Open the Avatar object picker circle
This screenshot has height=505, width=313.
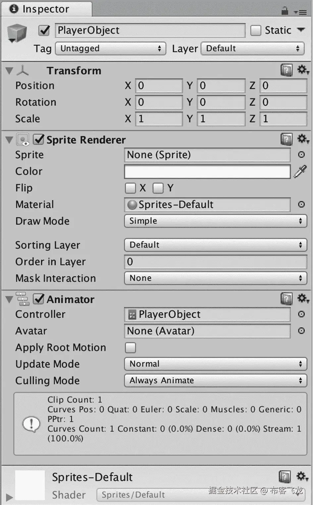tap(301, 330)
